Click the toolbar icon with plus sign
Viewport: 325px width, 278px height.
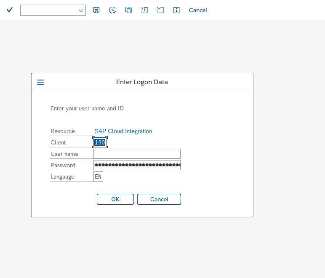[x=144, y=10]
